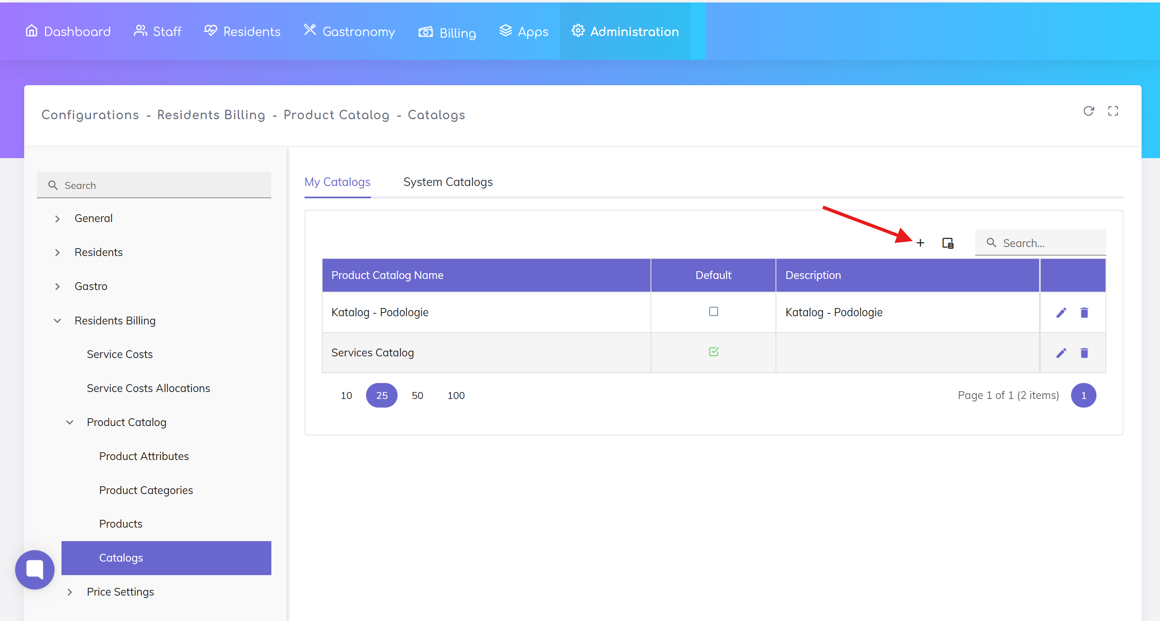The image size is (1160, 621).
Task: Open the Gastronomy menu
Action: click(349, 31)
